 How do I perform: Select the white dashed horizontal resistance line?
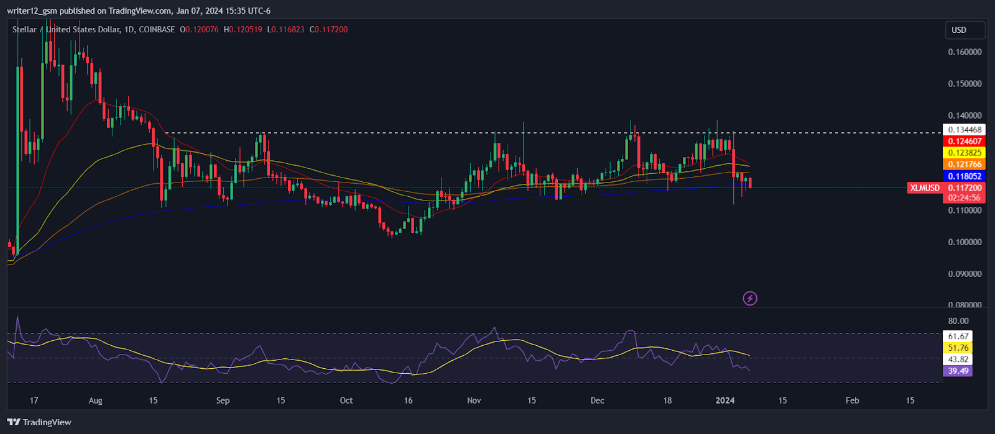(x=553, y=133)
